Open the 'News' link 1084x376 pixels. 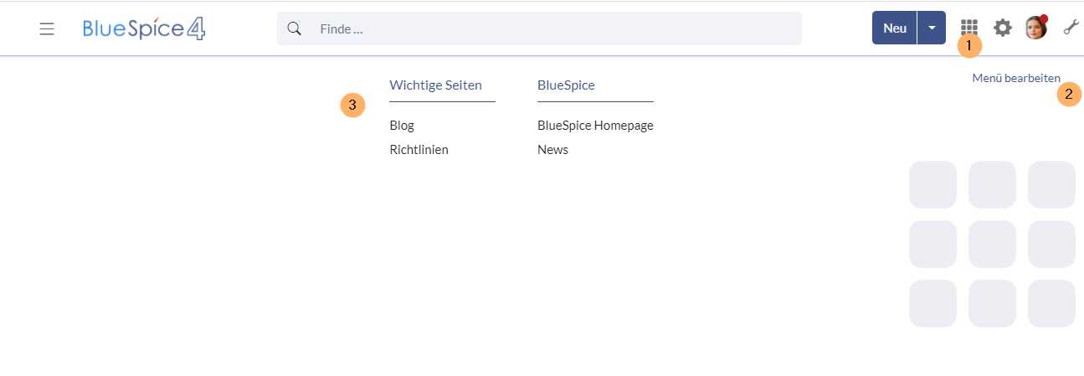[x=552, y=150]
